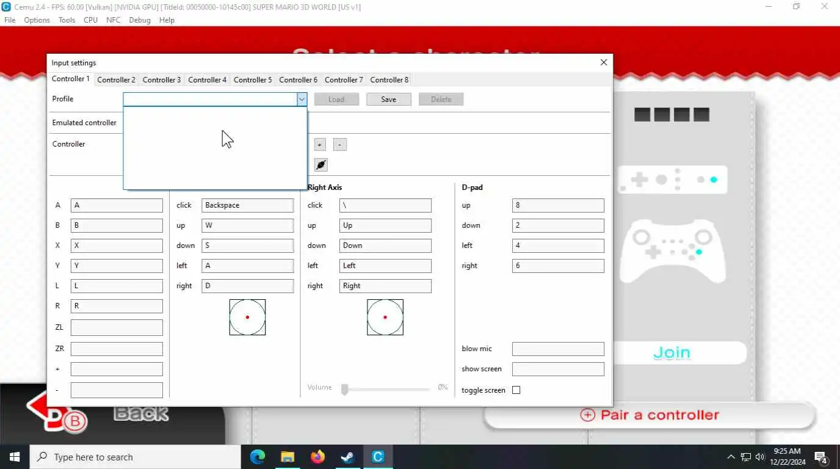Click the Volume slider handle
Screen dimensions: 840x469
tap(344, 389)
